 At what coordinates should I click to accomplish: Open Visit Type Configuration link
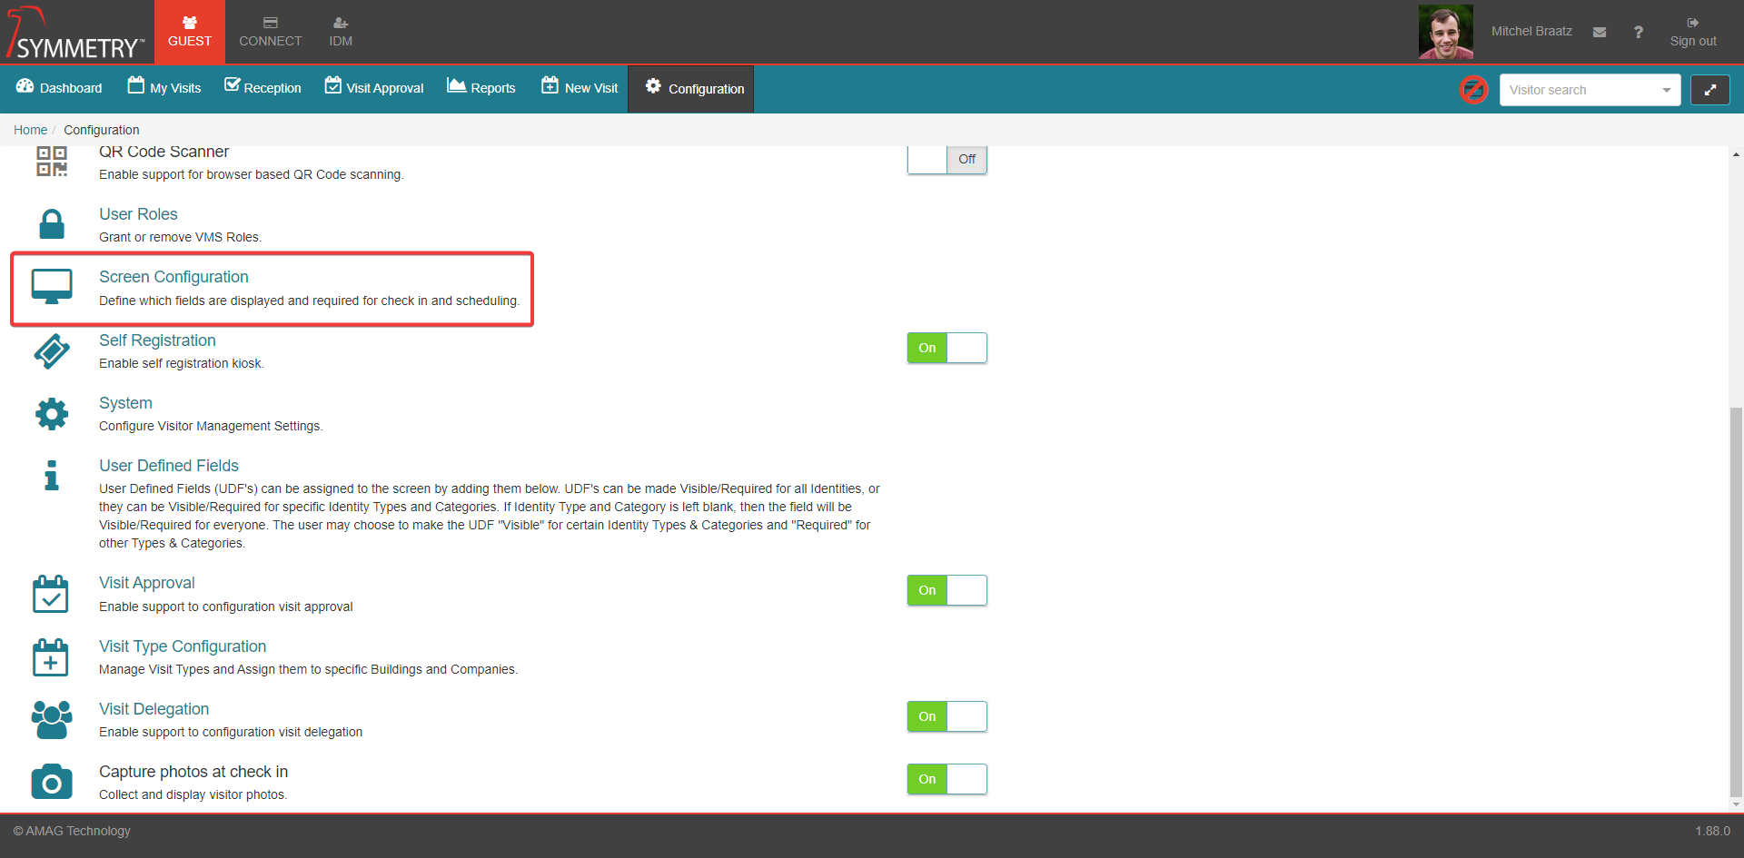pyautogui.click(x=183, y=646)
